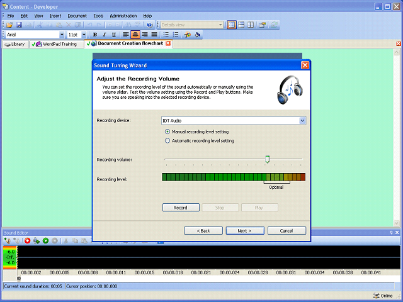403x302 pixels.
Task: Justify text alignment
Action: click(x=154, y=35)
